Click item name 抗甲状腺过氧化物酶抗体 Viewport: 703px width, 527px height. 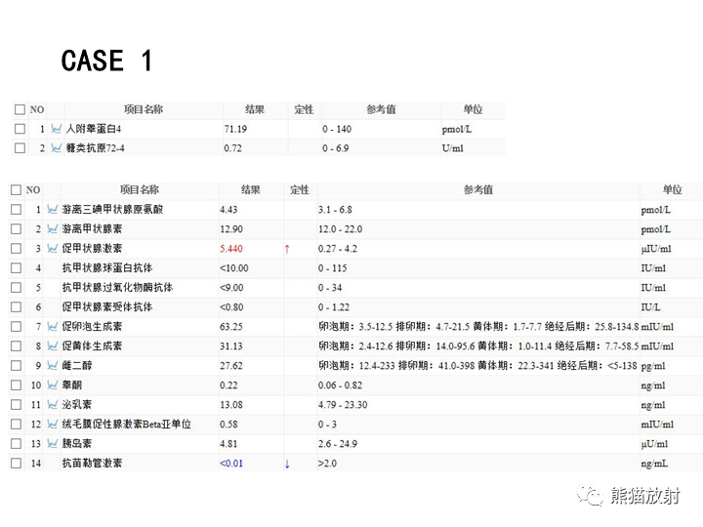click(x=117, y=287)
